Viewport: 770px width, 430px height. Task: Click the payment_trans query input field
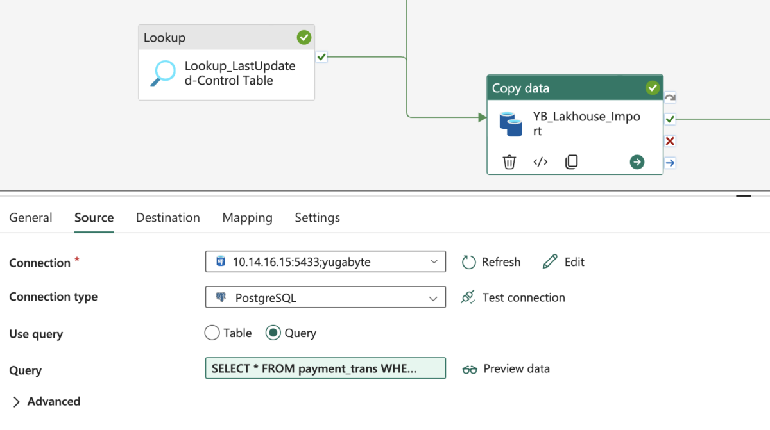click(x=325, y=368)
